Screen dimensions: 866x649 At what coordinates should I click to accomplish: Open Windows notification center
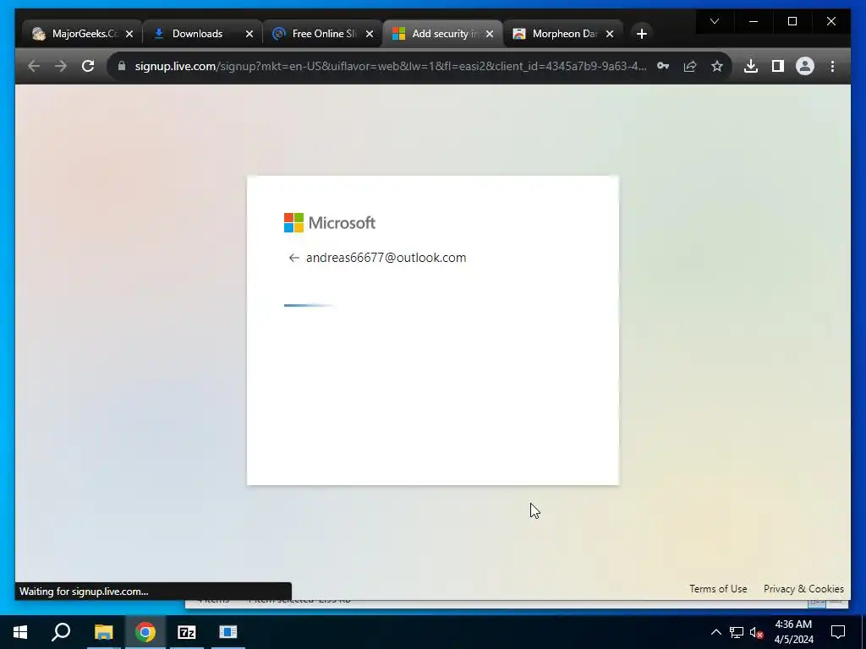pyautogui.click(x=838, y=632)
